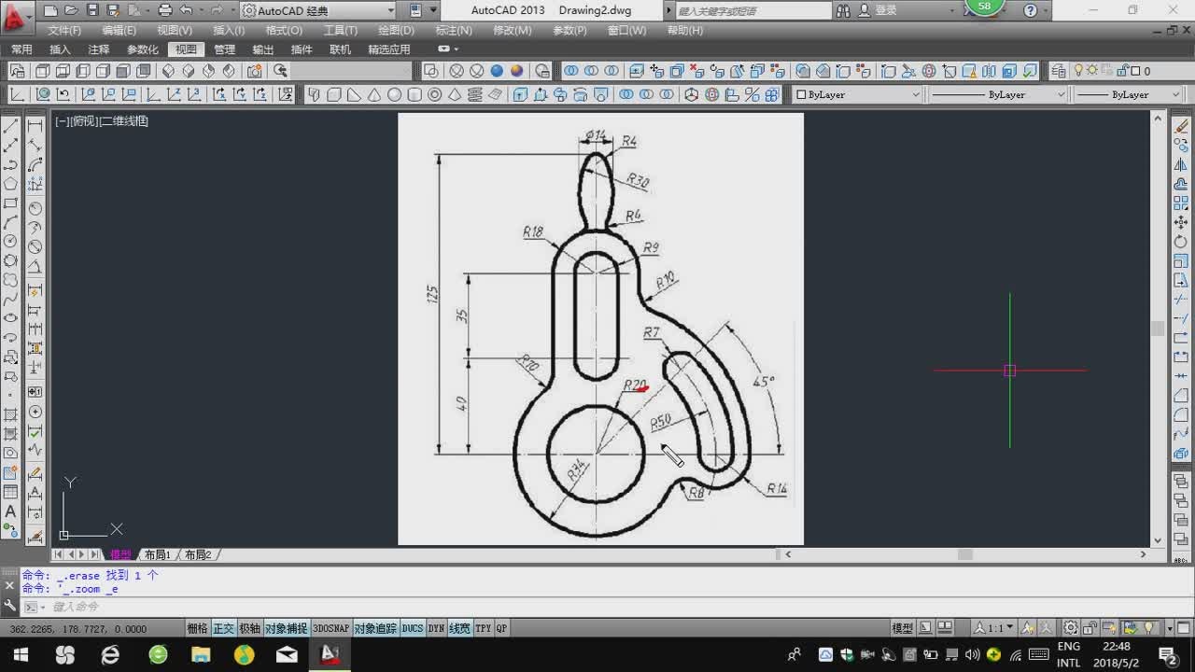Image resolution: width=1195 pixels, height=672 pixels.
Task: Switch to the 注释 ribbon tab
Action: click(99, 49)
